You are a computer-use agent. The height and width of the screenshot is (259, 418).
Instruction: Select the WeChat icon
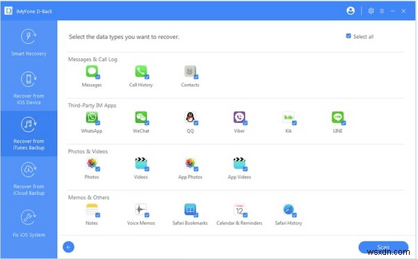coord(141,117)
